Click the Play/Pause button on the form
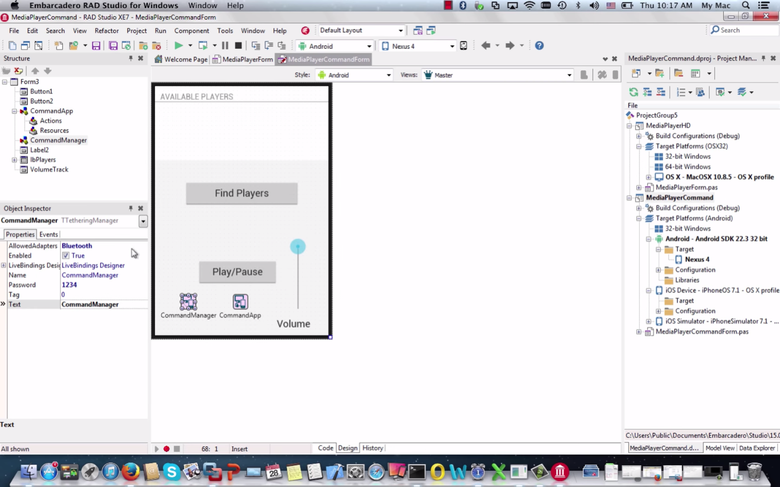The image size is (780, 487). pyautogui.click(x=237, y=272)
